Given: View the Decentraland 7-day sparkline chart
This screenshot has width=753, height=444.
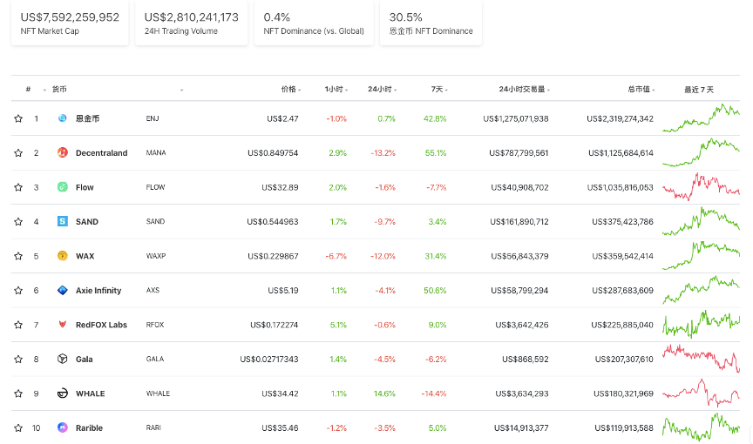Looking at the screenshot, I should [701, 152].
